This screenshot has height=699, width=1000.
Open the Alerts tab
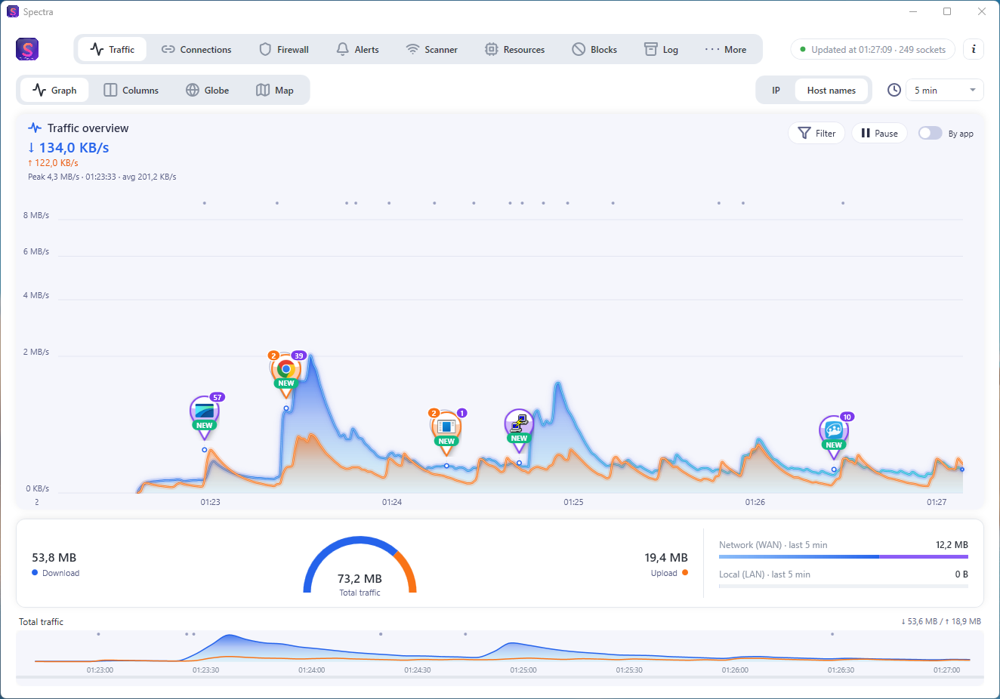click(x=358, y=49)
